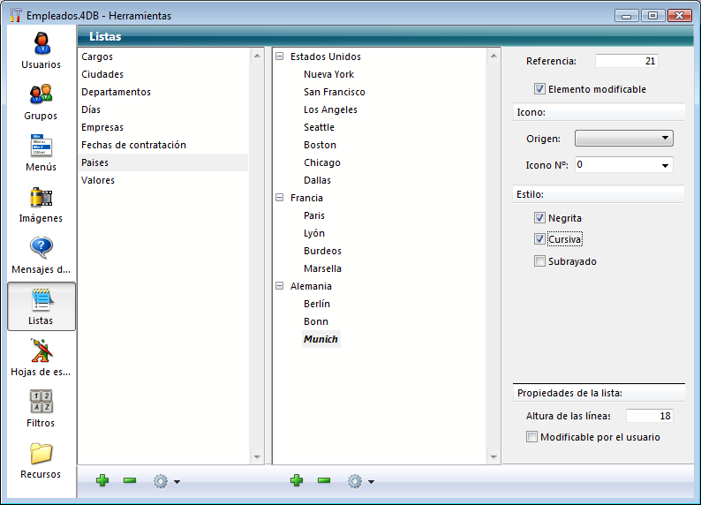Open the Grupos section icon
Viewport: 701px width, 505px height.
tap(41, 94)
